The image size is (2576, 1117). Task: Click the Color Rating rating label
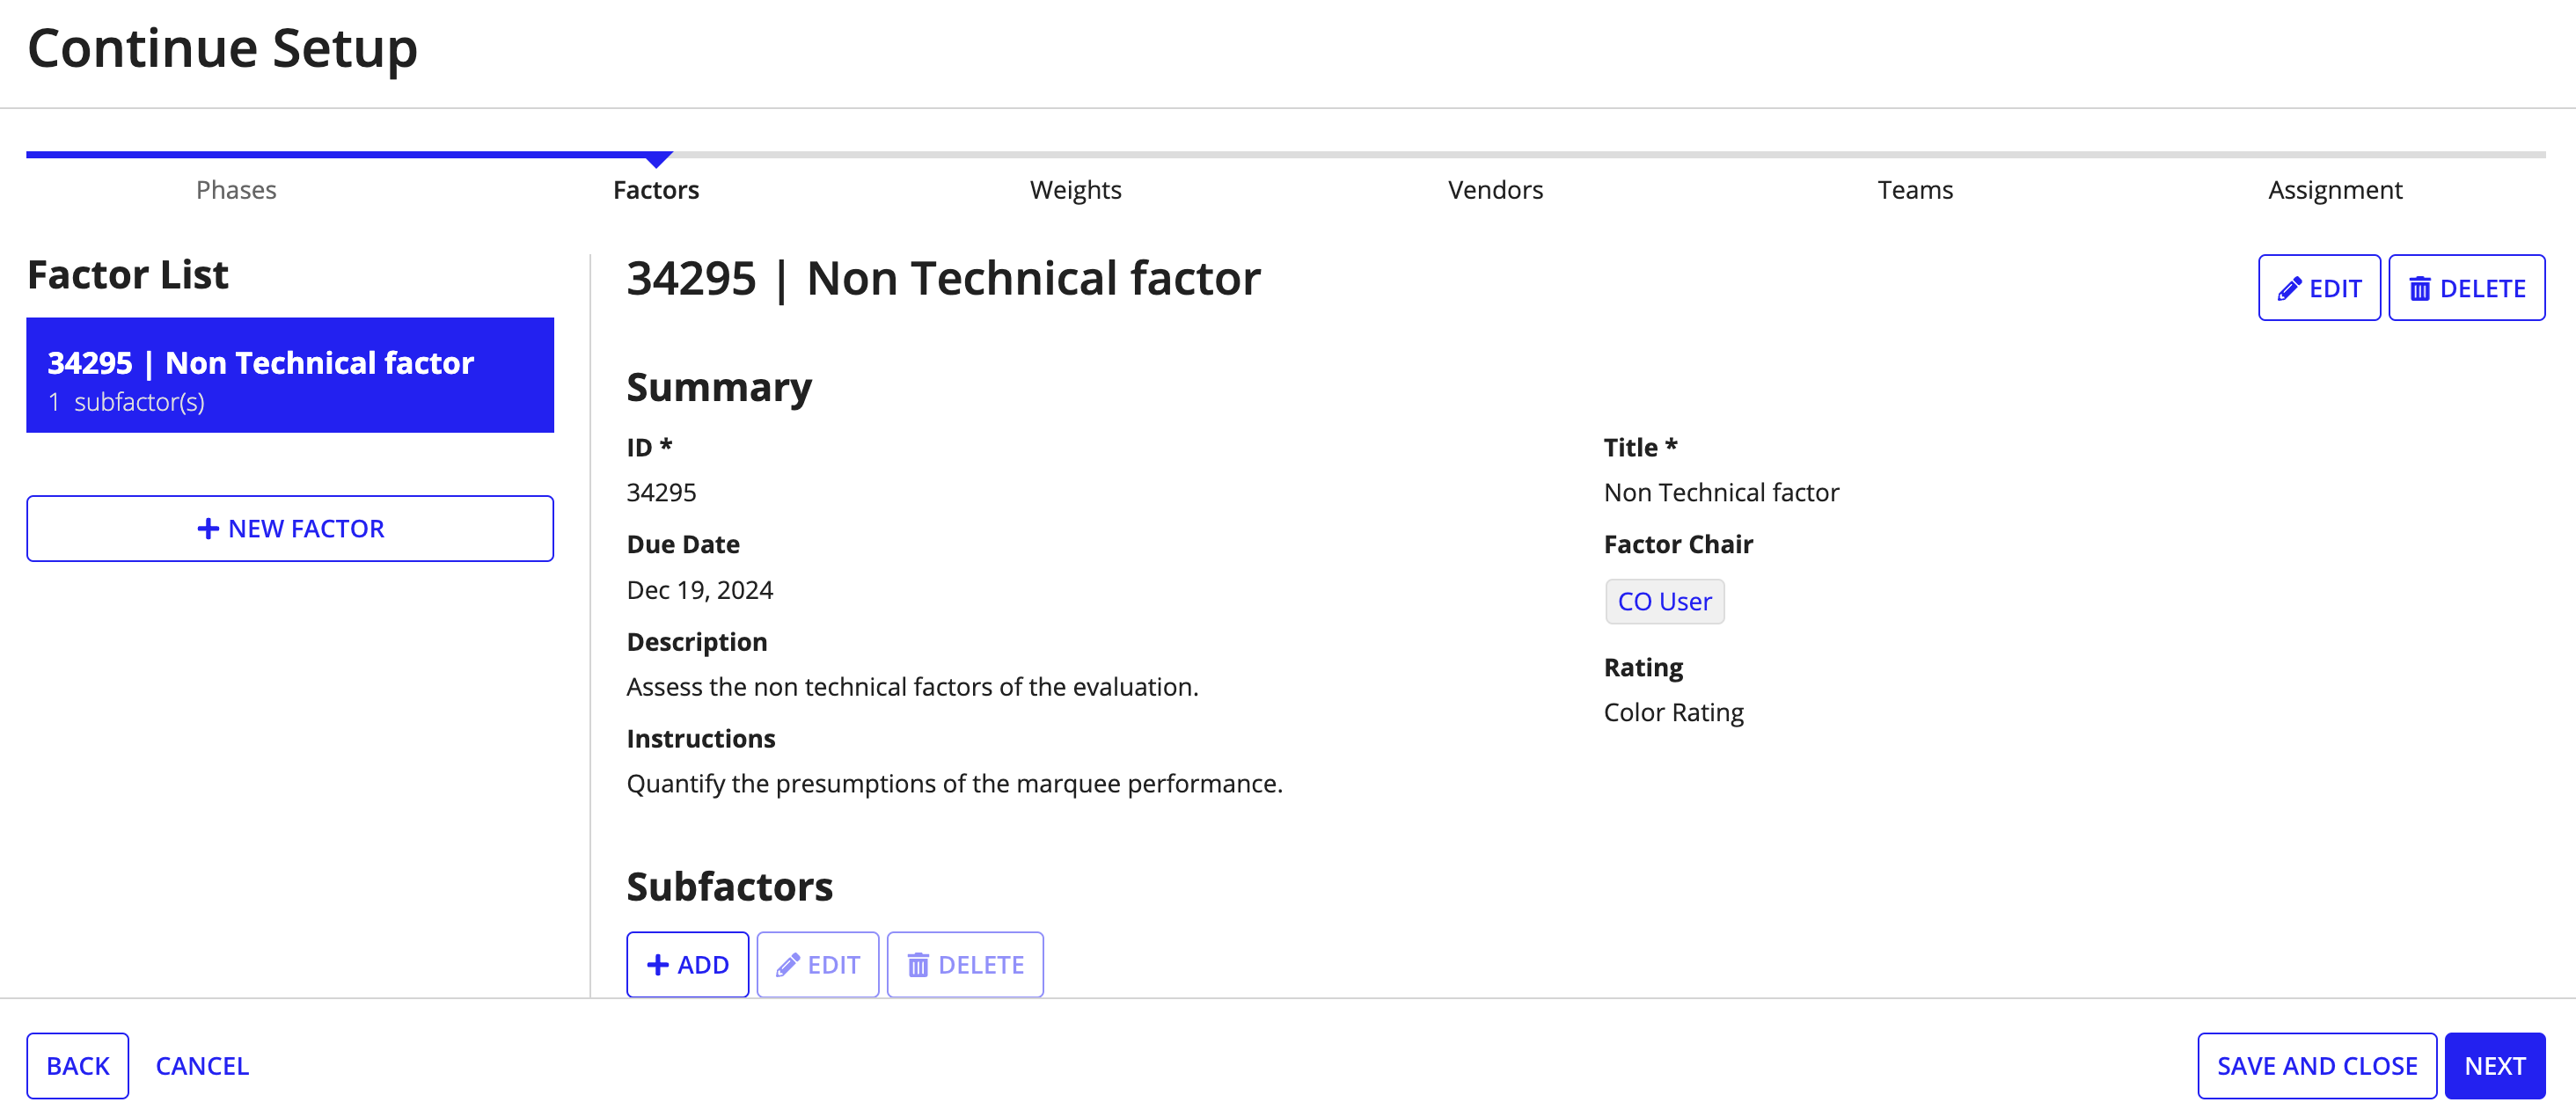click(x=1674, y=712)
